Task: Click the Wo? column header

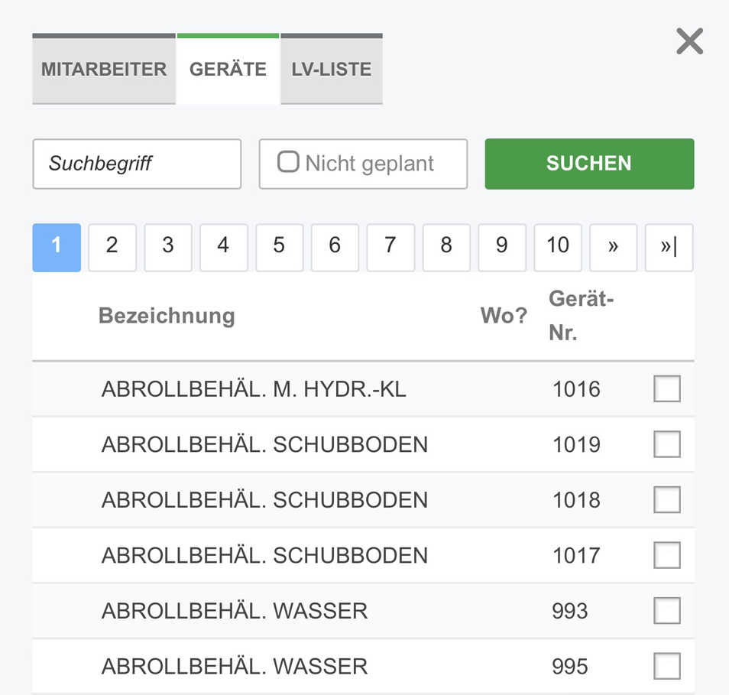Action: (x=504, y=316)
